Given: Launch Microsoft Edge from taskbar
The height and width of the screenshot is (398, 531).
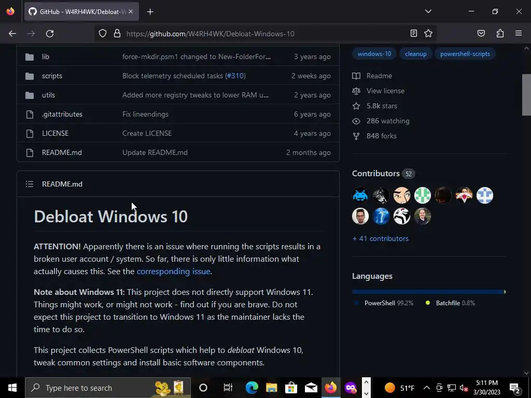Looking at the screenshot, I should click(x=251, y=388).
